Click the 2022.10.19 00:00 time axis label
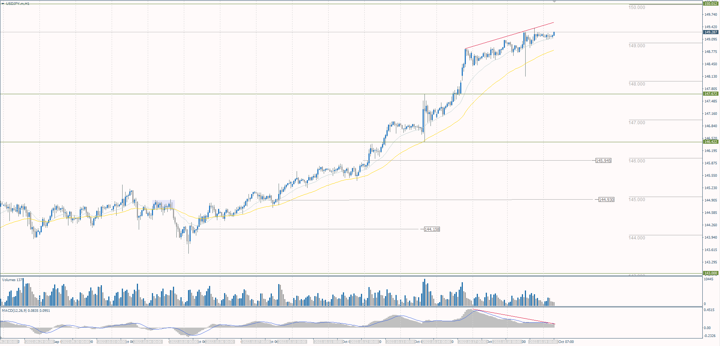Screen dimensions: 720x346 pos(544,342)
